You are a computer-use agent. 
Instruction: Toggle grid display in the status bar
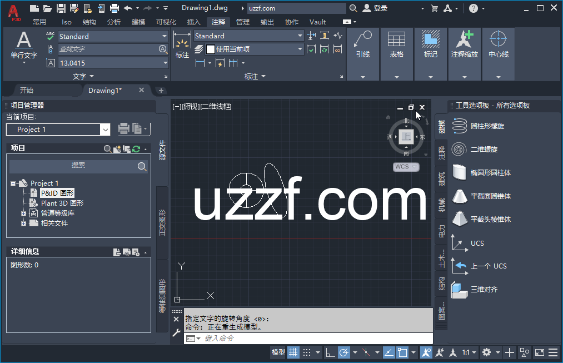(293, 352)
